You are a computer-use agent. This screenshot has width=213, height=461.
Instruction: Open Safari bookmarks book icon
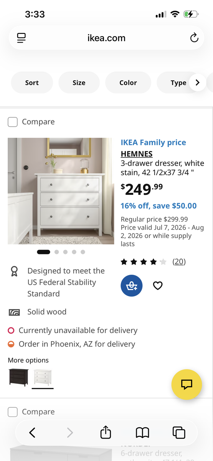coord(142,433)
